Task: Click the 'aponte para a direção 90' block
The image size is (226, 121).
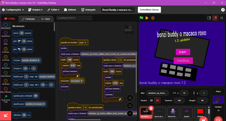Action: pyautogui.click(x=26, y=96)
